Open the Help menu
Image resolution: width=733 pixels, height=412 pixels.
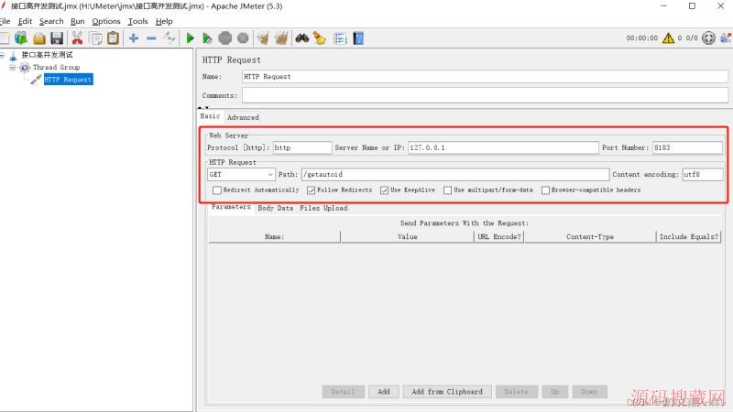coord(164,21)
